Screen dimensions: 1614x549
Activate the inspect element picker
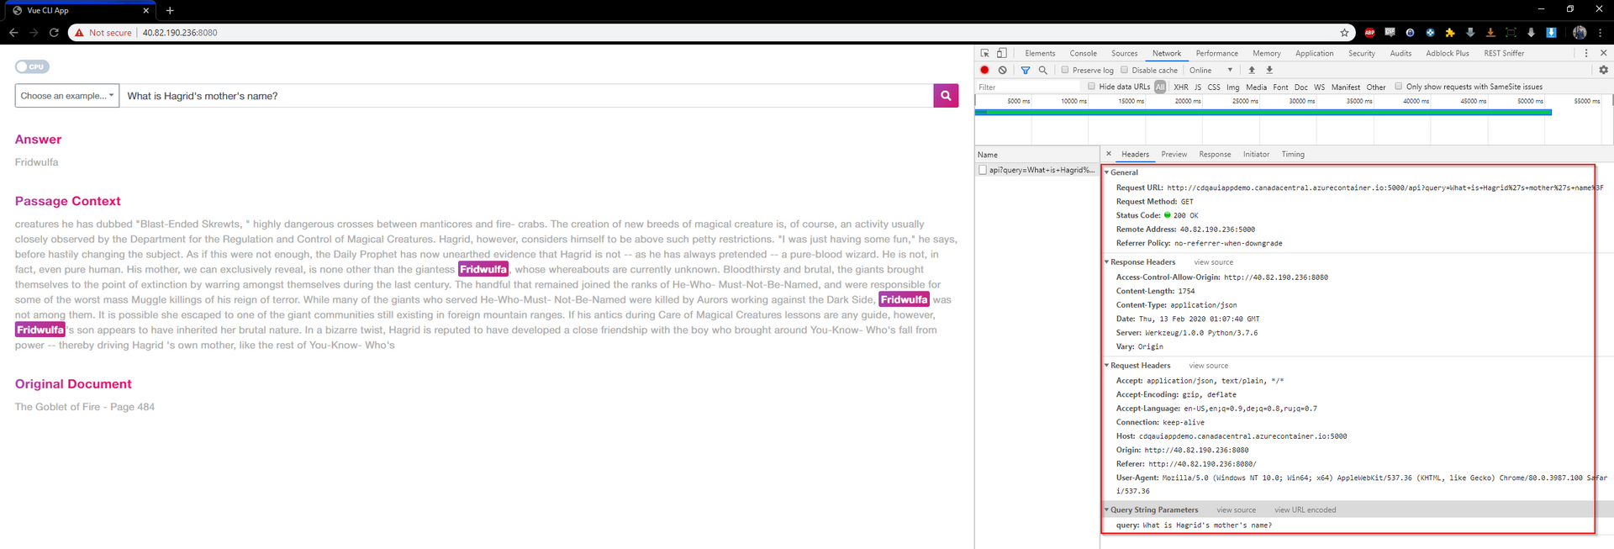click(985, 53)
